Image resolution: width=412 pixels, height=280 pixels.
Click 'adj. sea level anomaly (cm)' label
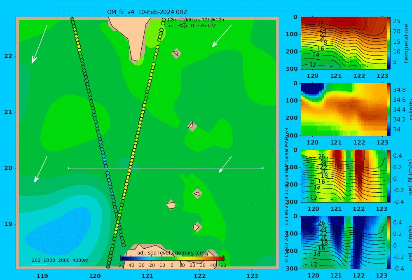(x=172, y=253)
